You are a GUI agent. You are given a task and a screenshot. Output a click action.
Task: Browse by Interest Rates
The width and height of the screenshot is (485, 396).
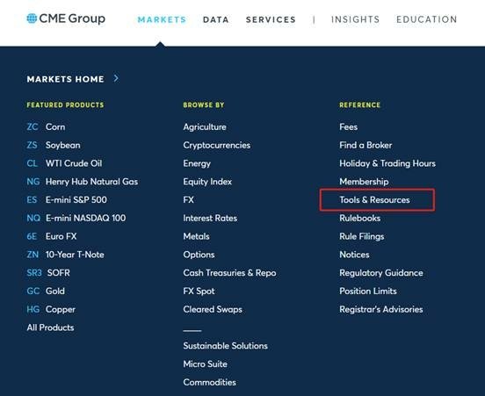pyautogui.click(x=210, y=218)
